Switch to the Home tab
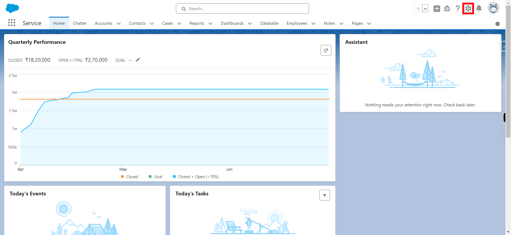The height and width of the screenshot is (235, 511). coord(59,23)
